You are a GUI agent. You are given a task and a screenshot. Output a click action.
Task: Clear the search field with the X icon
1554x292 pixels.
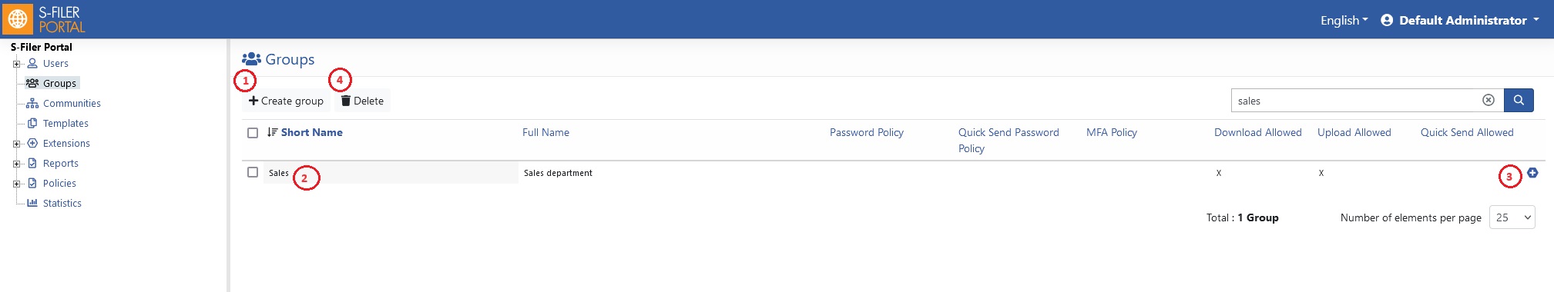tap(1489, 100)
